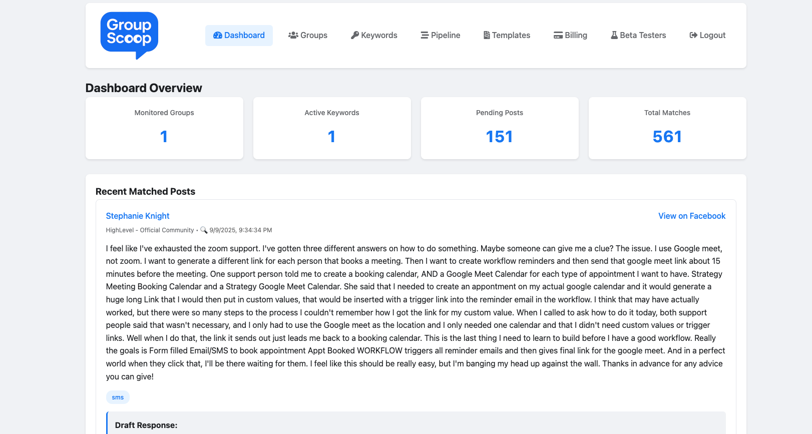Click the Dashboard gauge icon

(x=217, y=36)
